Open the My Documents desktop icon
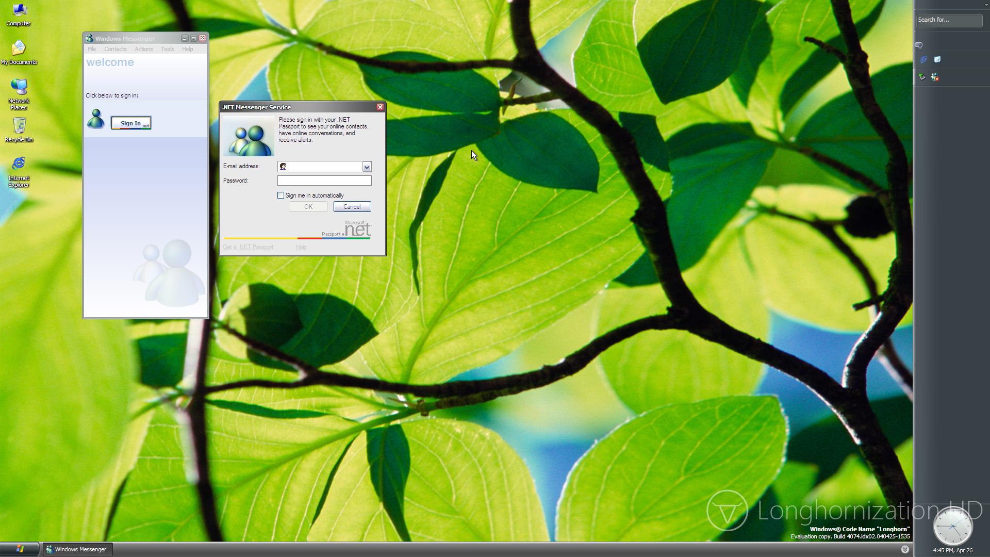This screenshot has width=990, height=557. click(19, 52)
